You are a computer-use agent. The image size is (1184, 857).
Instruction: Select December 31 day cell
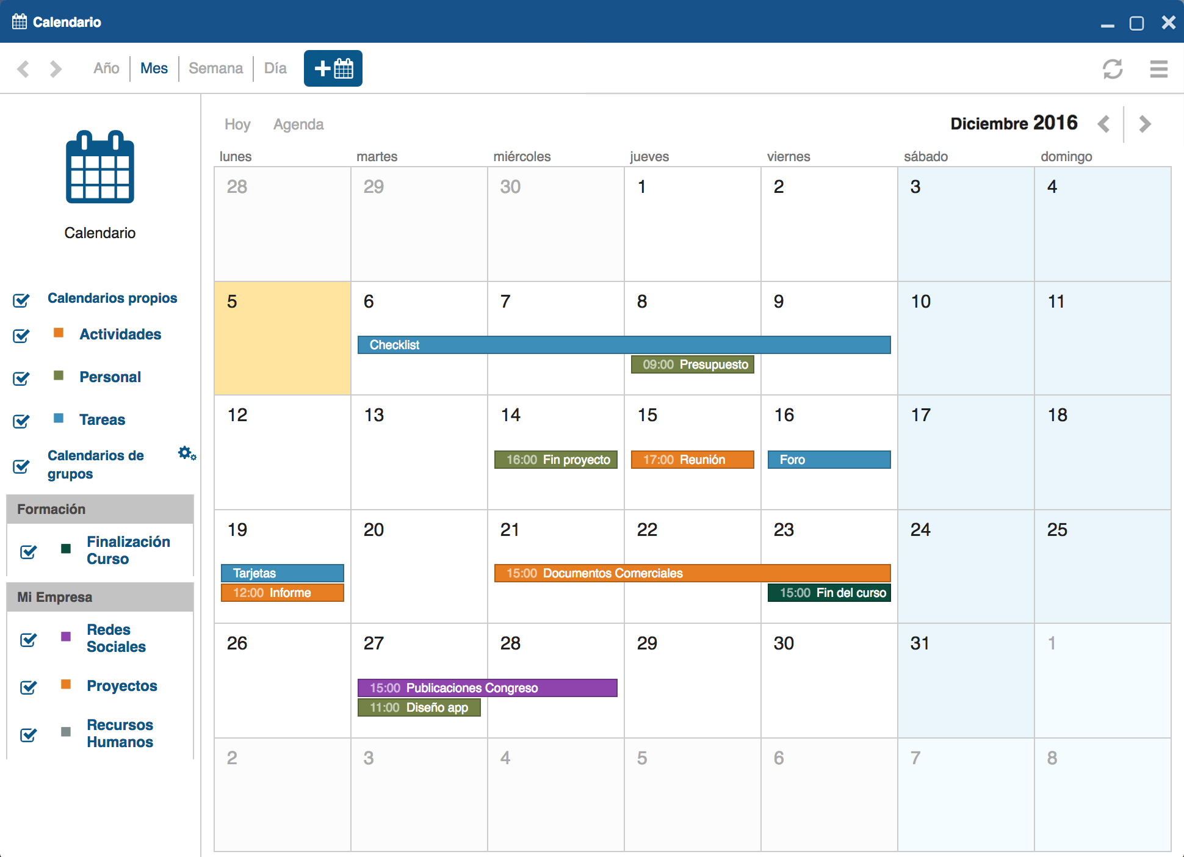coord(966,681)
